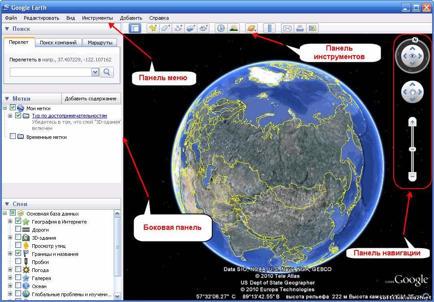Click the zoom slider handle
The image size is (434, 302).
coord(412,149)
